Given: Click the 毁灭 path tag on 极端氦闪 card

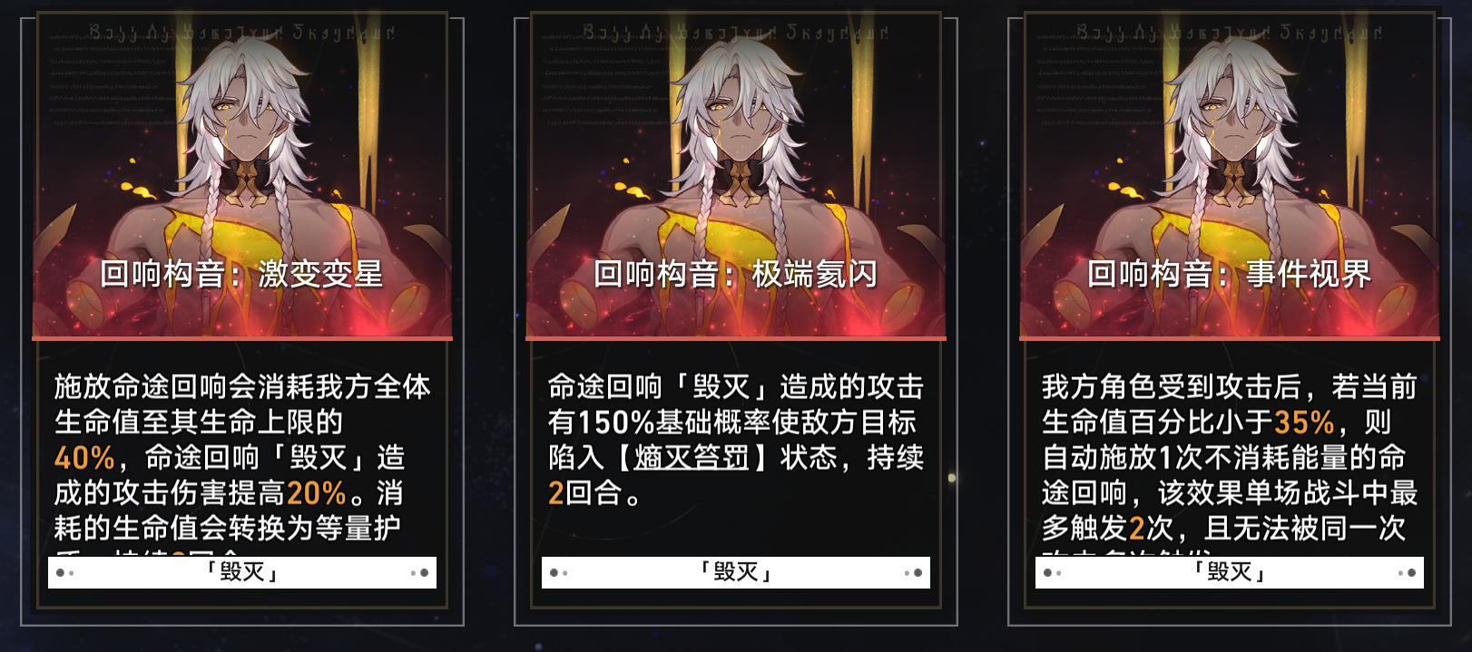Looking at the screenshot, I should (736, 572).
